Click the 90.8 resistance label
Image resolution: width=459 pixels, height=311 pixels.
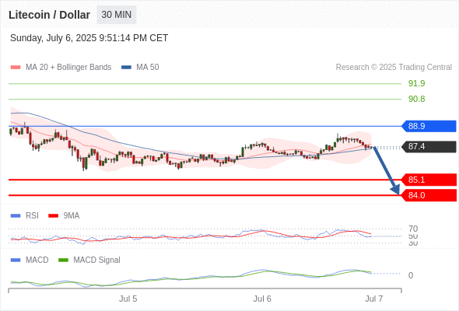[416, 99]
